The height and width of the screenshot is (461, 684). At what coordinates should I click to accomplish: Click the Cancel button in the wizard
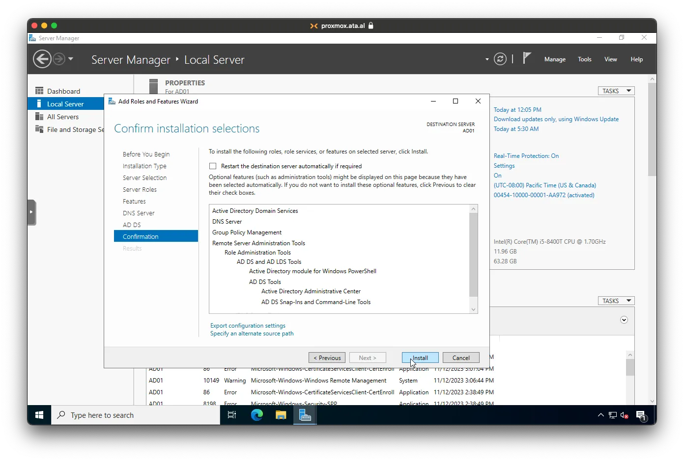coord(461,358)
